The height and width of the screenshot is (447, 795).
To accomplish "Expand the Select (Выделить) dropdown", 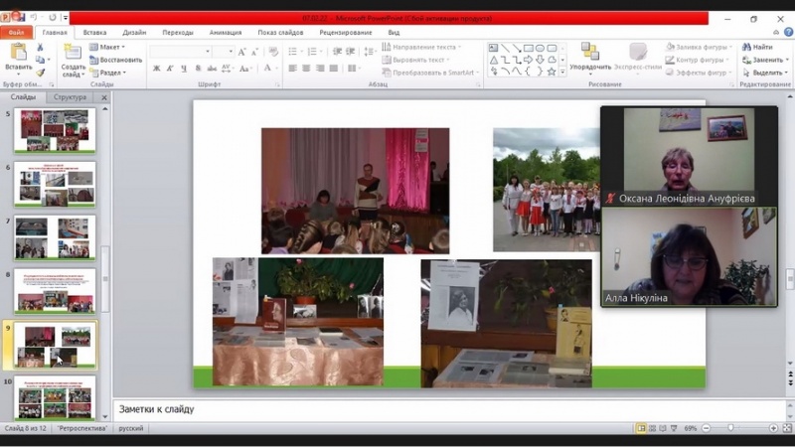I will (x=764, y=73).
